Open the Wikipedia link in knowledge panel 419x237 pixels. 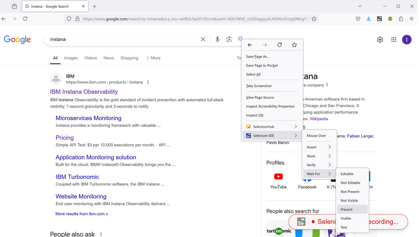[319, 119]
